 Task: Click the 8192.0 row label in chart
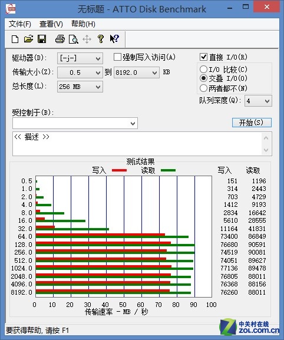tap(21, 292)
